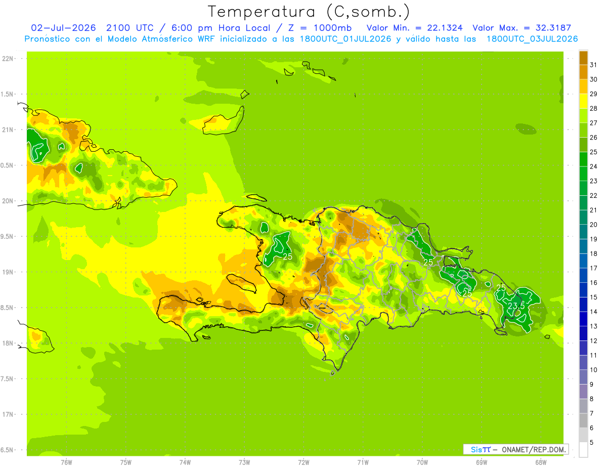Click the "23.5" contour label
607x469 pixels.
tap(516, 306)
